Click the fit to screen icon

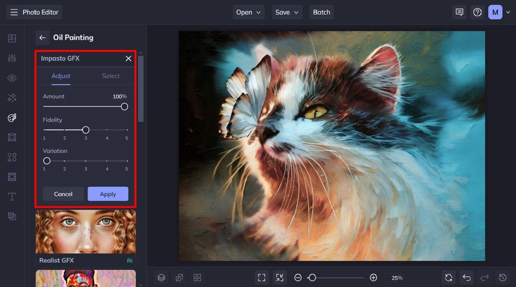point(262,278)
